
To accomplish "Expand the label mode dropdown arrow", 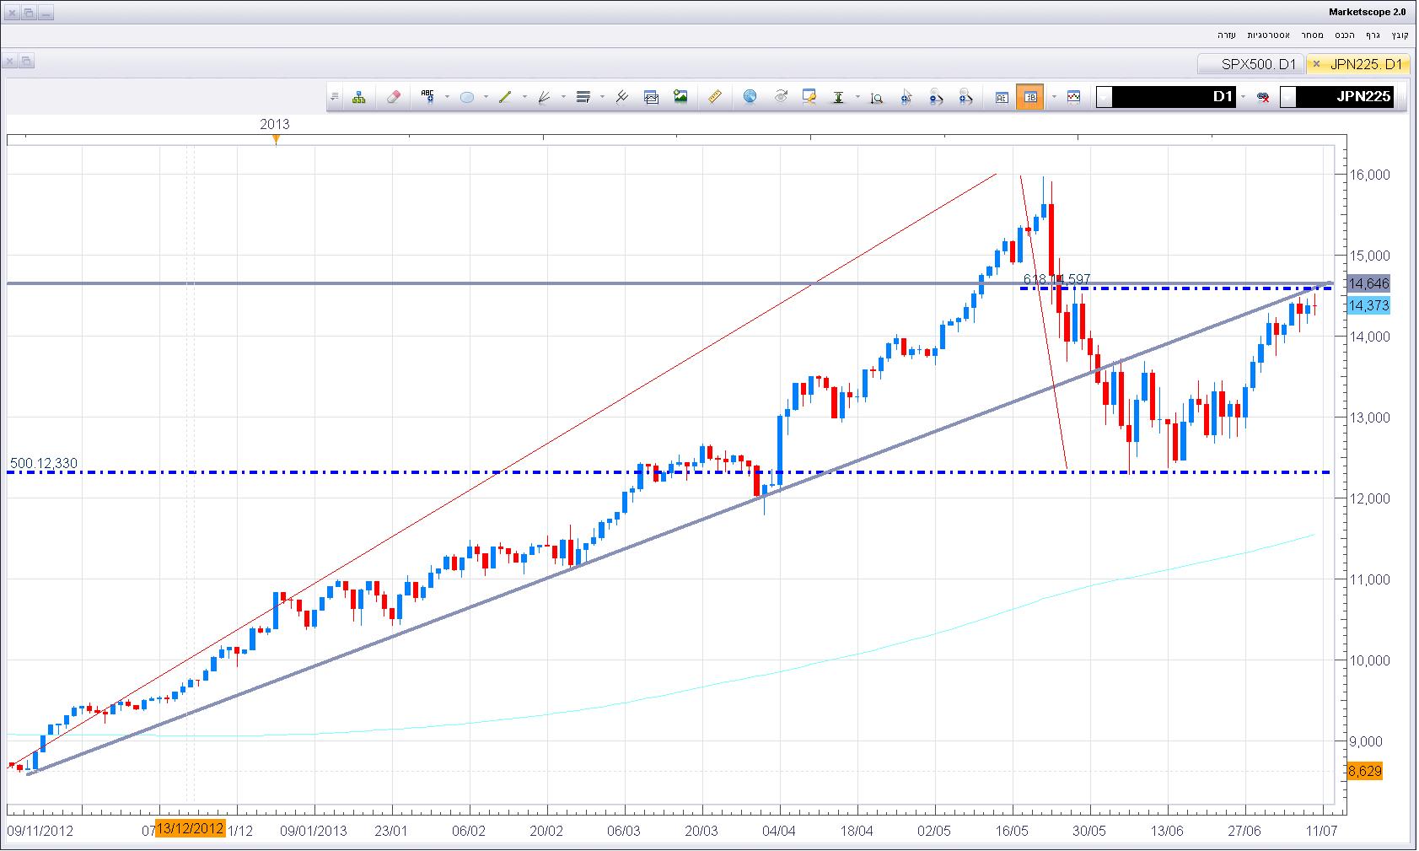I will [x=1054, y=97].
